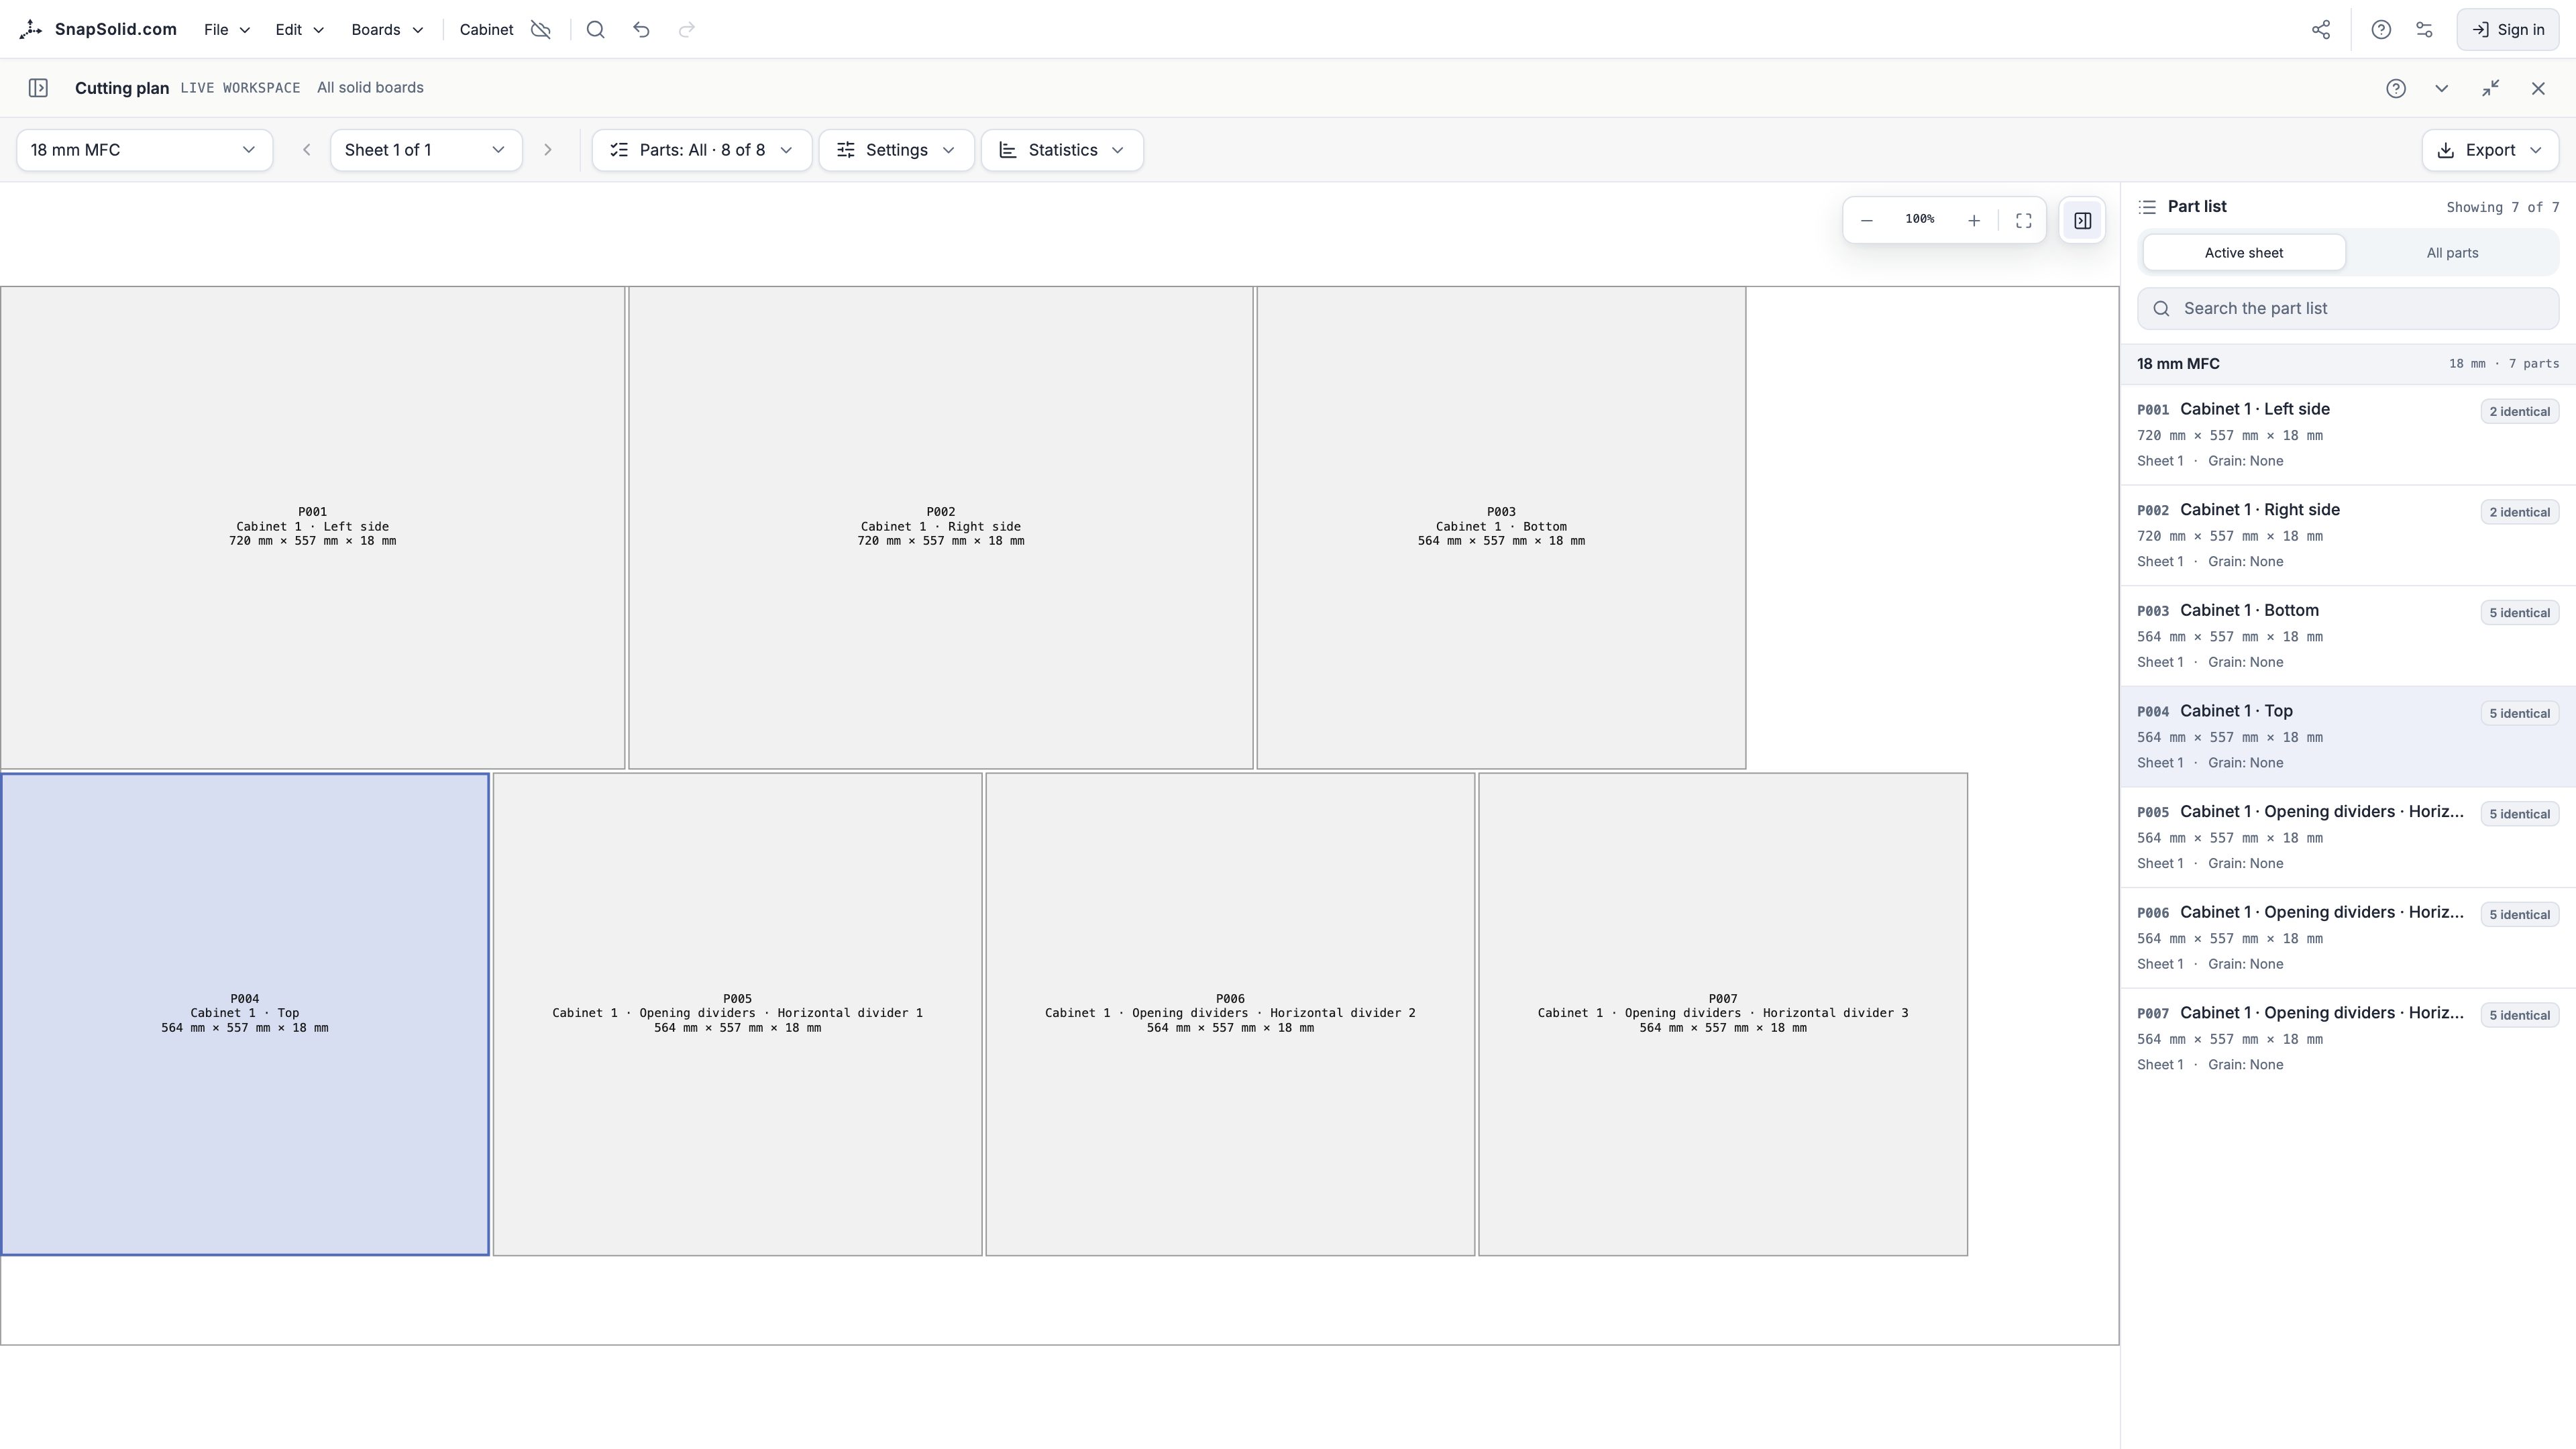This screenshot has width=2576, height=1449.
Task: Focus the Search the part list field
Action: [2348, 309]
